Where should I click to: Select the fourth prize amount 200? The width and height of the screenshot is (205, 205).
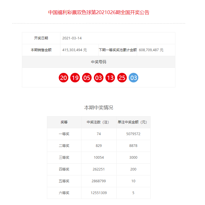point(133,169)
